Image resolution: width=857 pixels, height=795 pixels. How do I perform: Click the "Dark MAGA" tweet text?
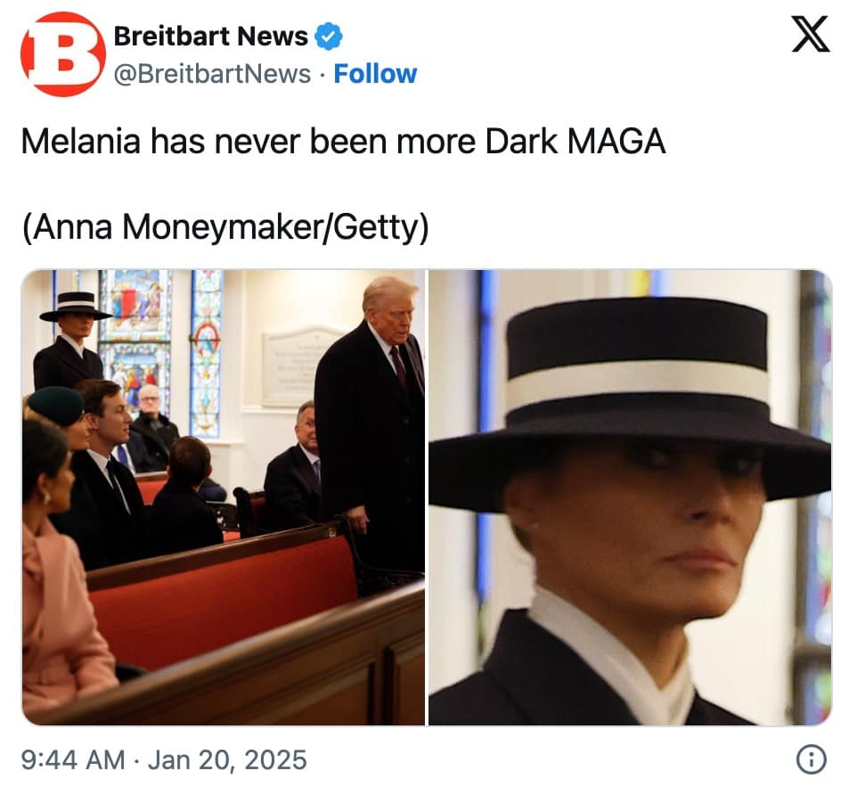343,142
